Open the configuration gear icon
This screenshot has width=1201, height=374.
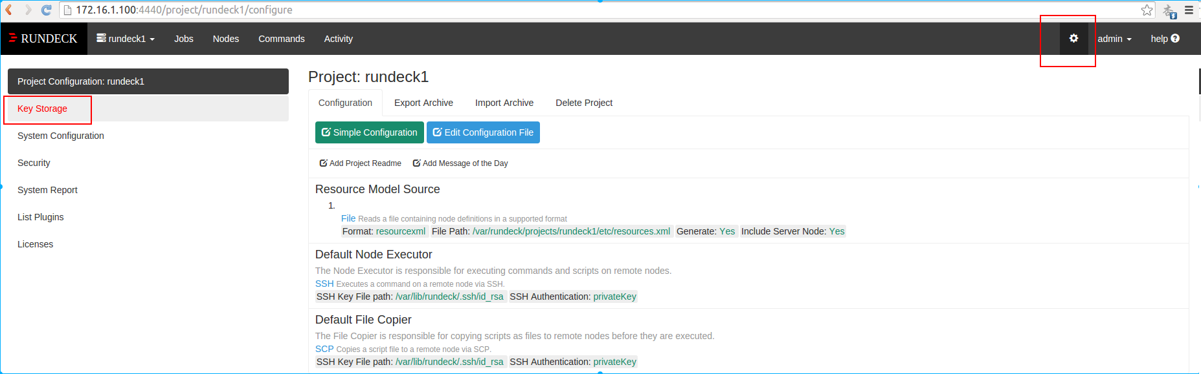pos(1073,39)
